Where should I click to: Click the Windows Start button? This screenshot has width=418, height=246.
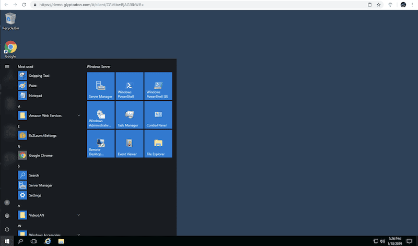tap(7, 241)
